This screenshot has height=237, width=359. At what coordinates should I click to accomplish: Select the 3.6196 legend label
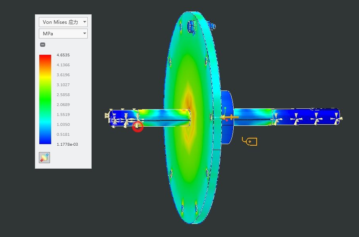coord(63,75)
